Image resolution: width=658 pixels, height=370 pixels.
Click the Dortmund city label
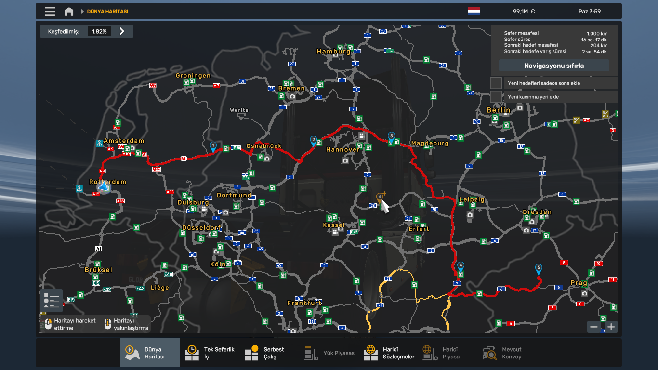[234, 195]
